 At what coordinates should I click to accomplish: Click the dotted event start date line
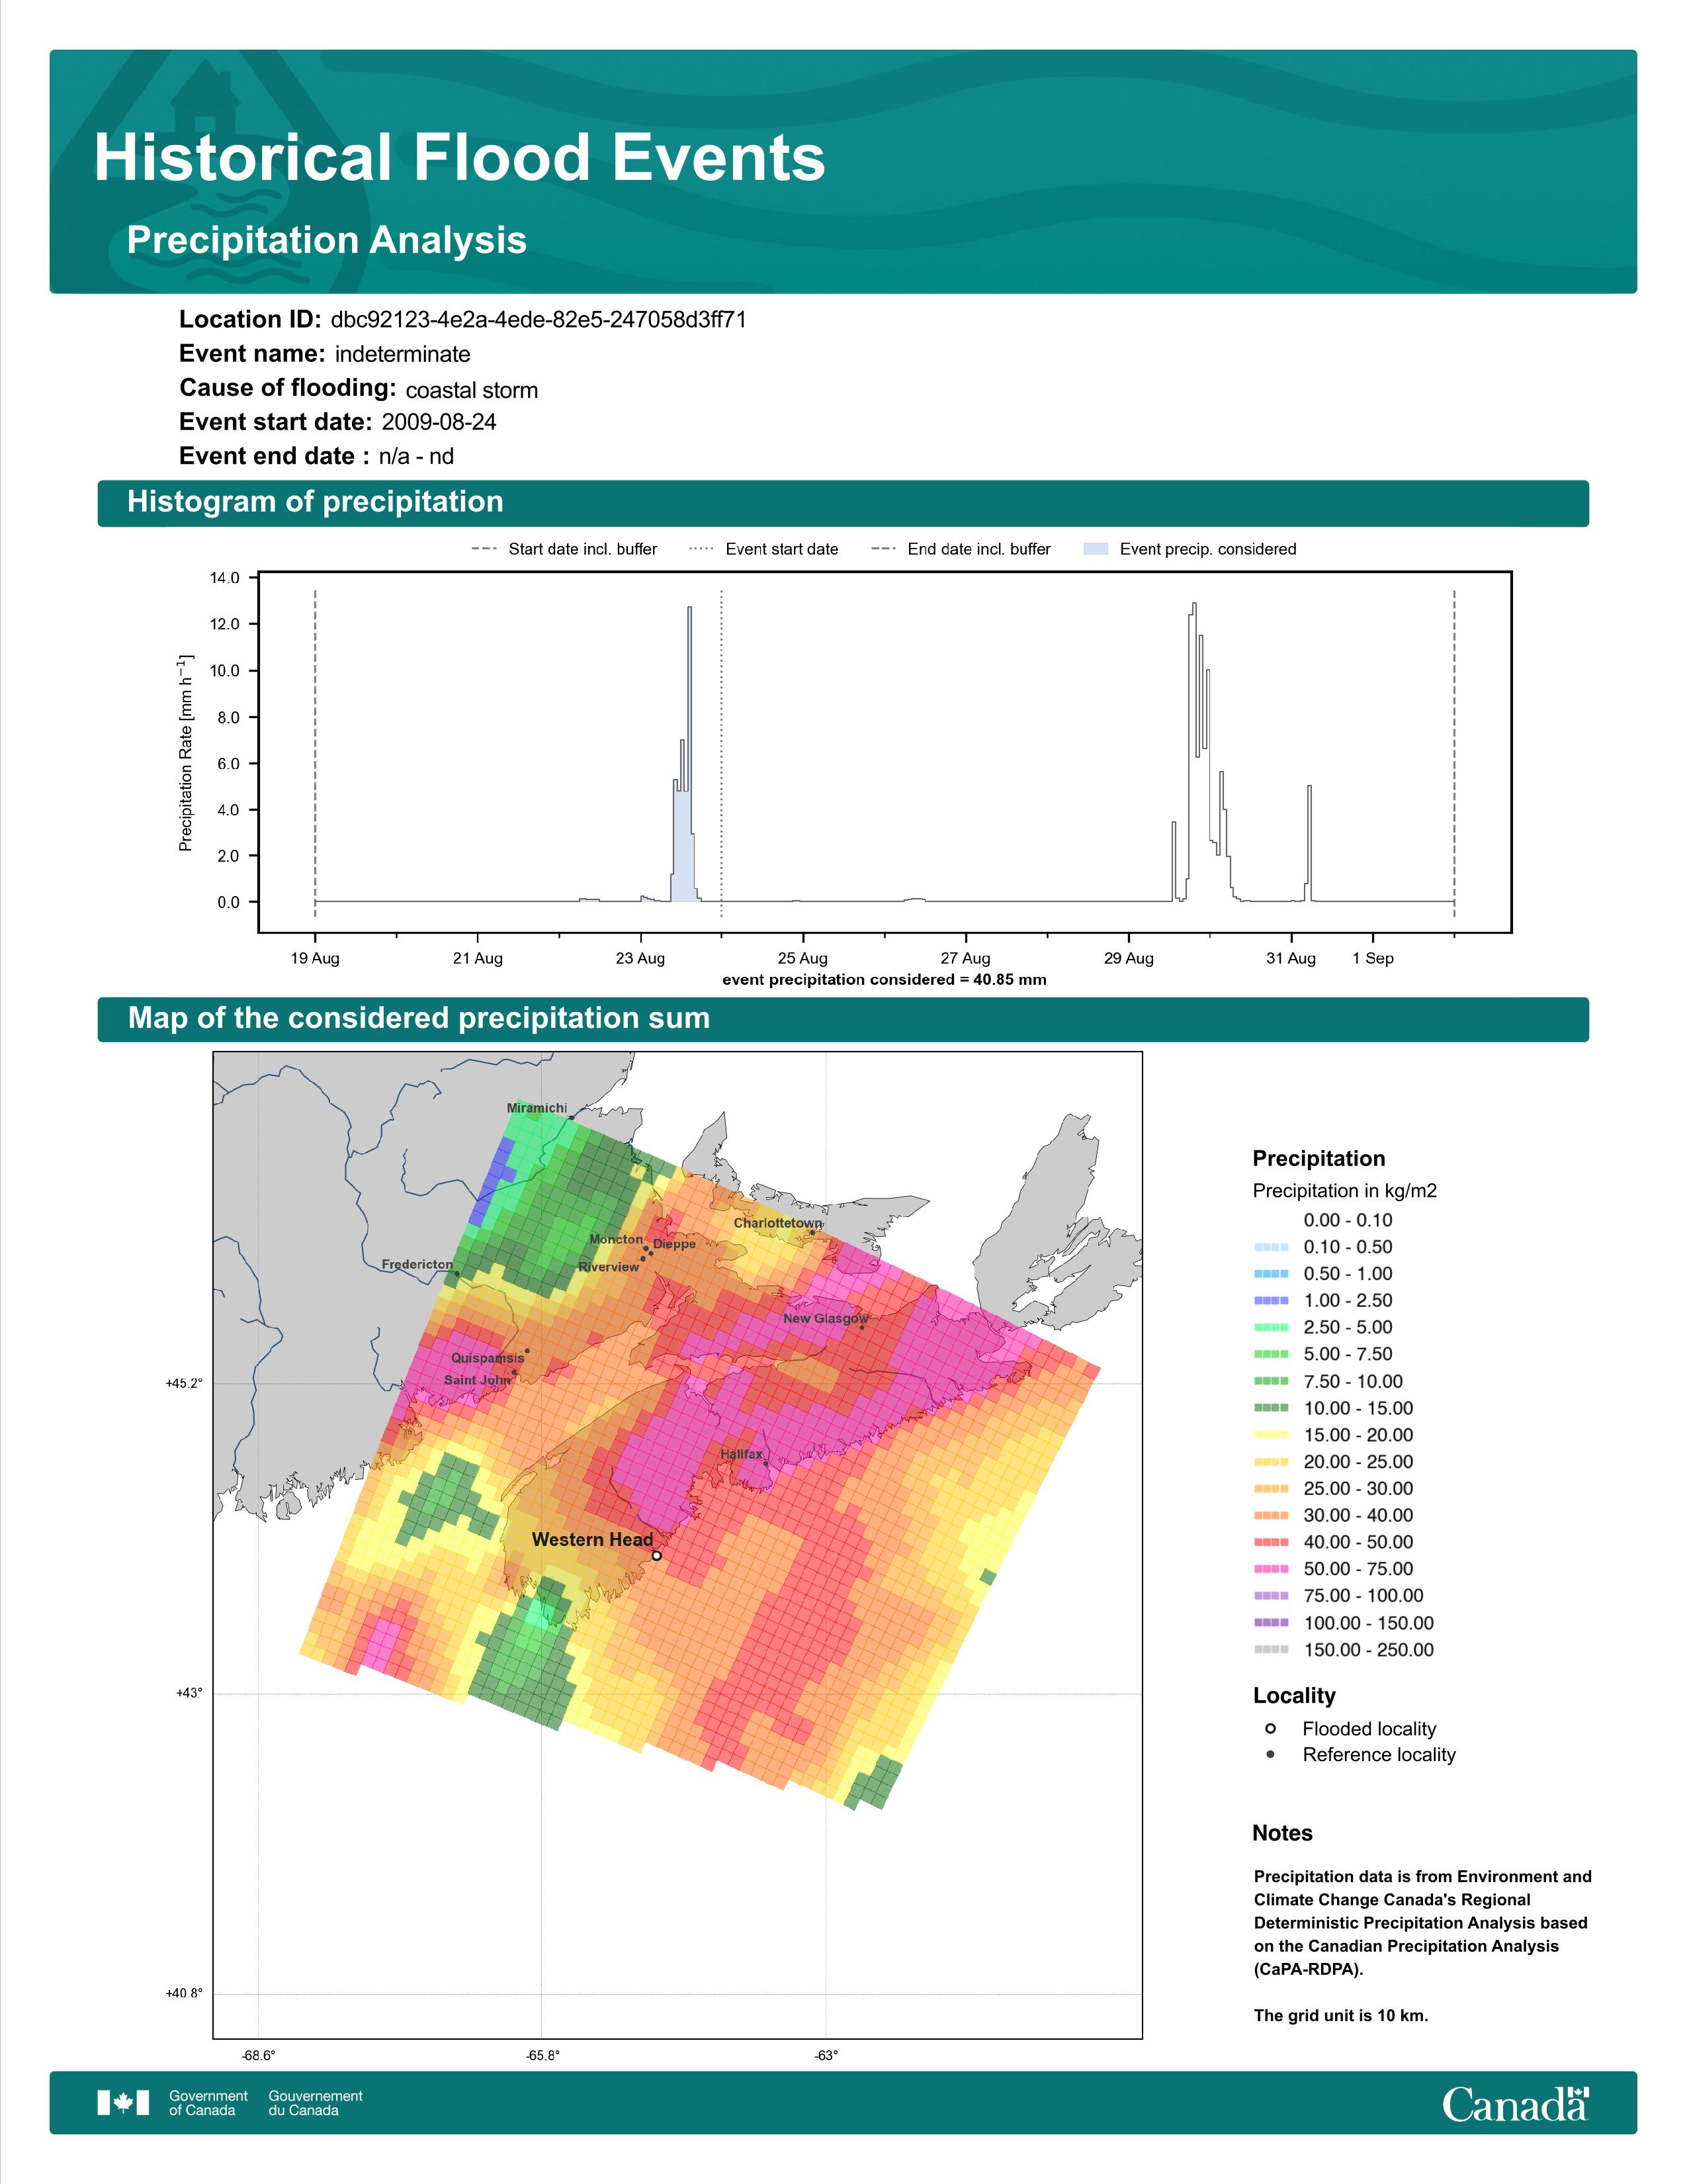tap(722, 752)
